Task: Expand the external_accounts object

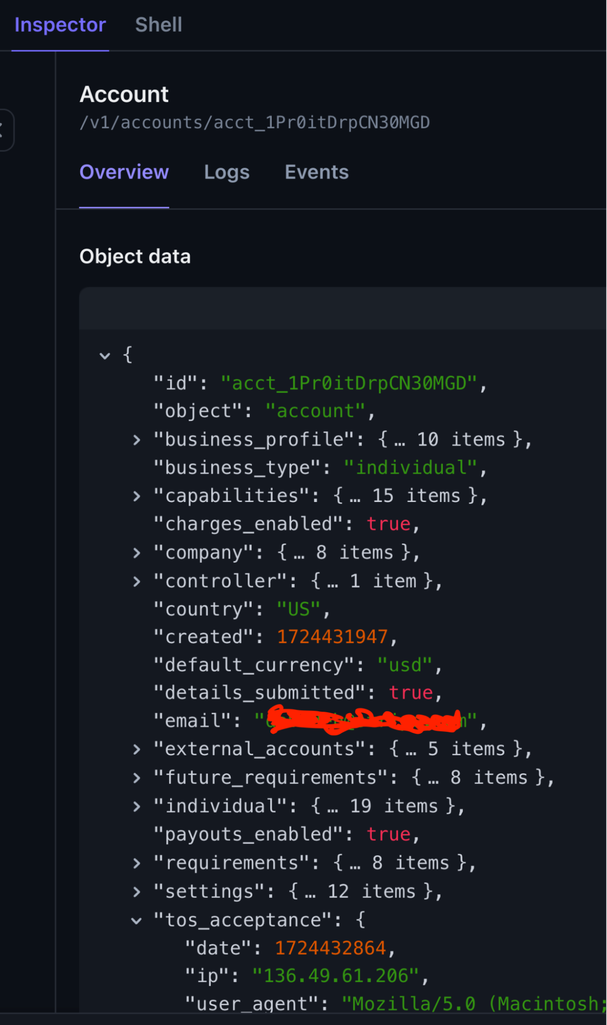Action: [136, 750]
